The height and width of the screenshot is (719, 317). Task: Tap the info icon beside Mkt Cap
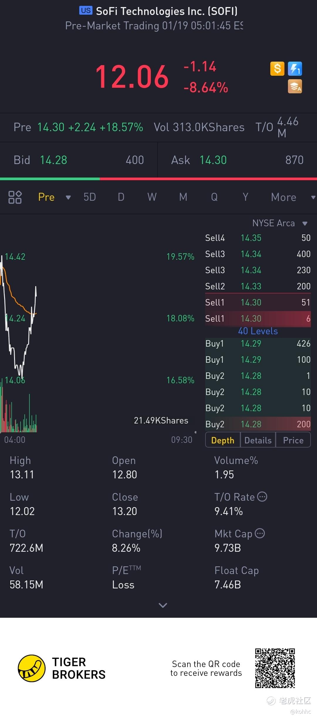(260, 533)
